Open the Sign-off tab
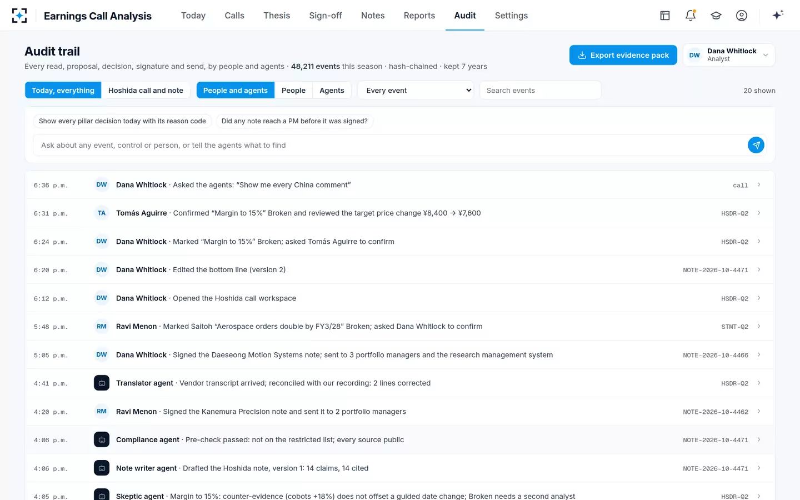Image resolution: width=800 pixels, height=500 pixels. click(x=326, y=16)
